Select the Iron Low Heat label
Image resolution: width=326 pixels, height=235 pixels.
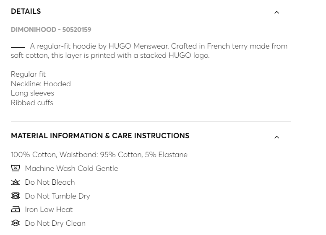(x=49, y=209)
